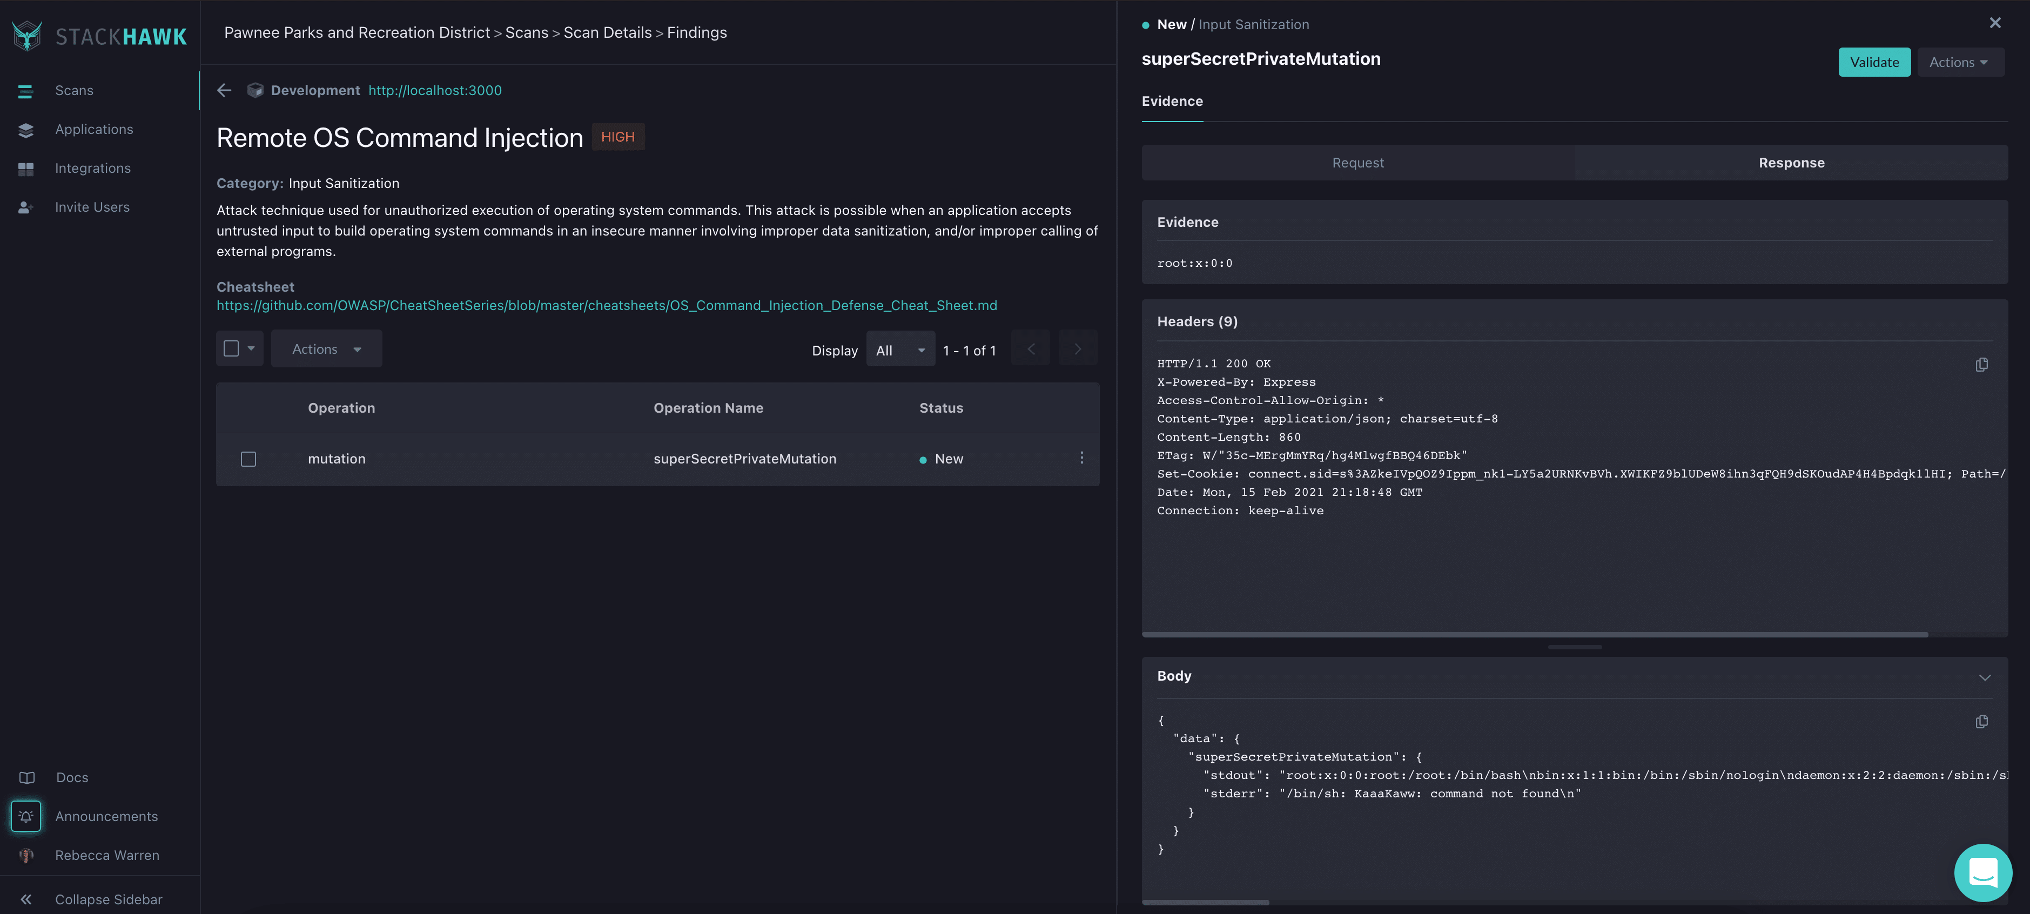The height and width of the screenshot is (914, 2030).
Task: Close the finding detail panel
Action: pyautogui.click(x=1995, y=23)
